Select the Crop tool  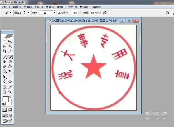tap(5, 51)
